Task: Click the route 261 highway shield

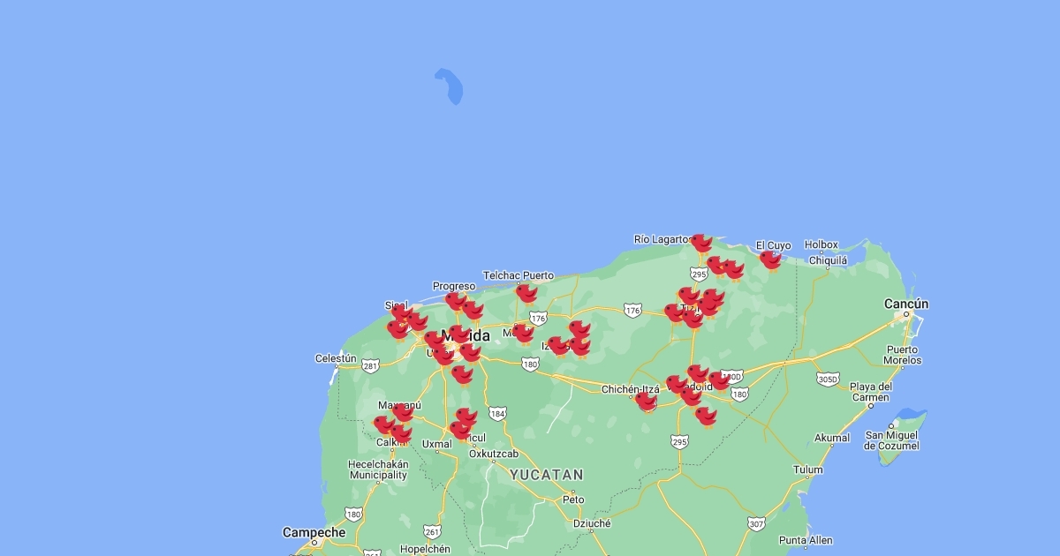Action: pyautogui.click(x=432, y=531)
